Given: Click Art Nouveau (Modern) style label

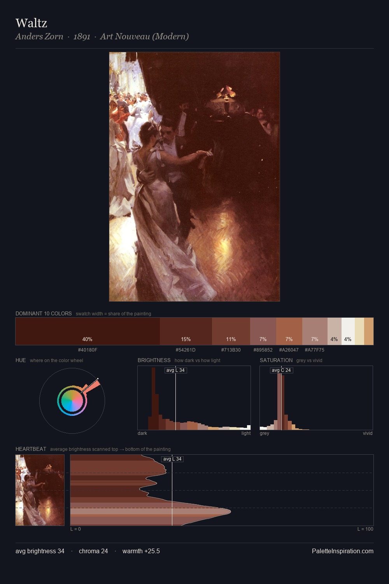Looking at the screenshot, I should click(x=144, y=37).
